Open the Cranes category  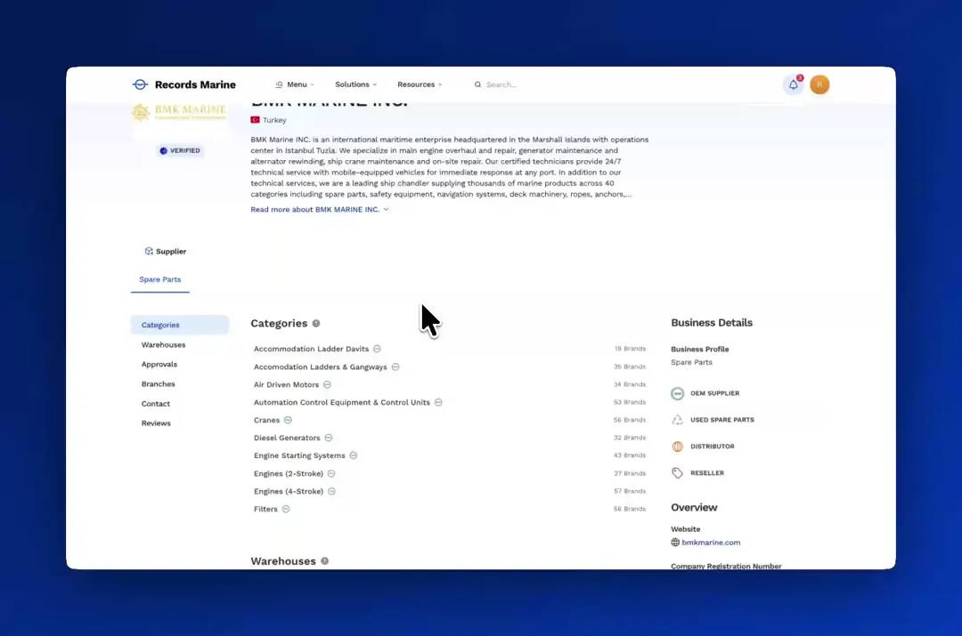[x=267, y=421]
